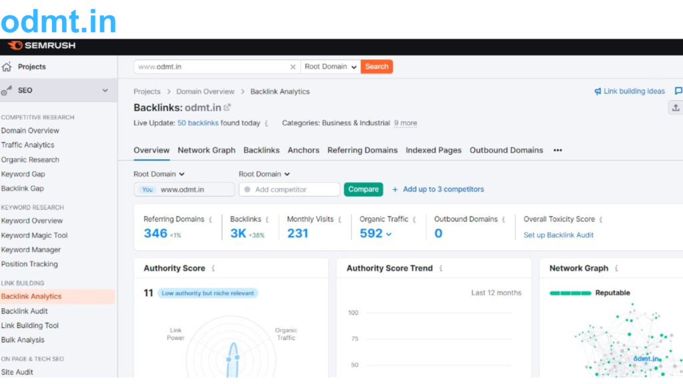Click info icon beside Network Graph heading
The image size is (683, 384).
tap(616, 268)
